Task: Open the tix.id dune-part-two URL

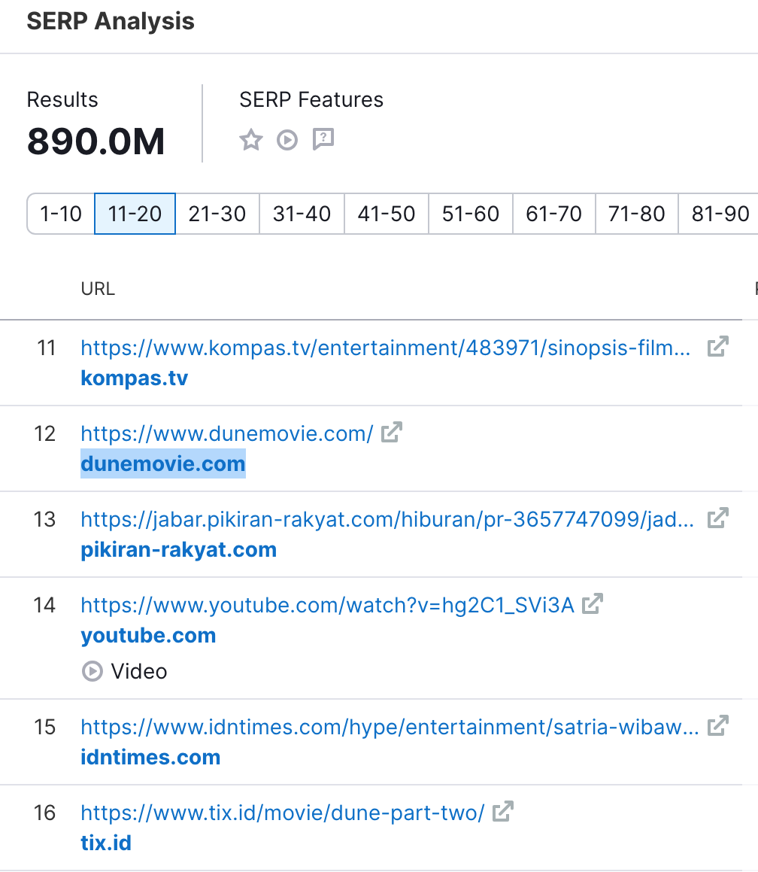Action: (x=282, y=813)
